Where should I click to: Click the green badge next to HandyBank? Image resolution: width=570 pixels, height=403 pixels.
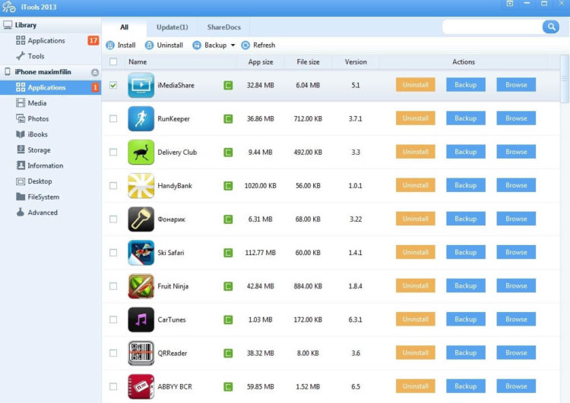click(x=228, y=185)
